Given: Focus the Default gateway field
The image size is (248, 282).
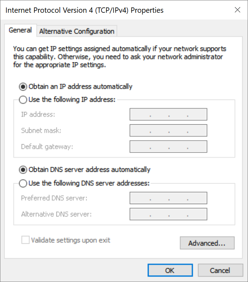Looking at the screenshot, I should pos(168,147).
